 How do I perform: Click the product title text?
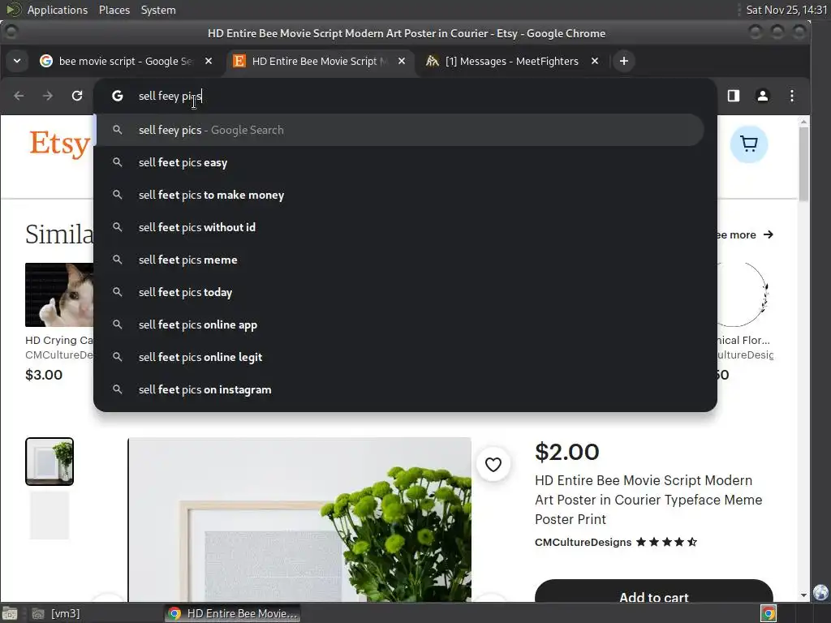(648, 500)
